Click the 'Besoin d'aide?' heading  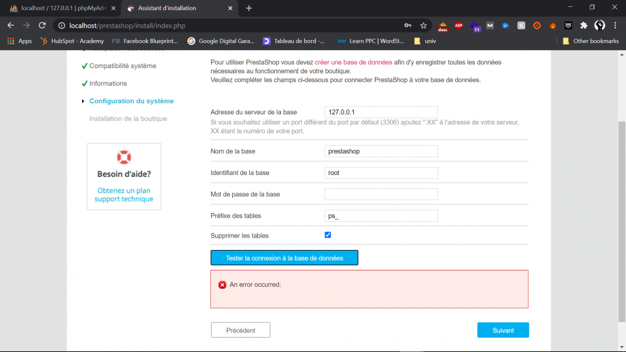click(124, 174)
